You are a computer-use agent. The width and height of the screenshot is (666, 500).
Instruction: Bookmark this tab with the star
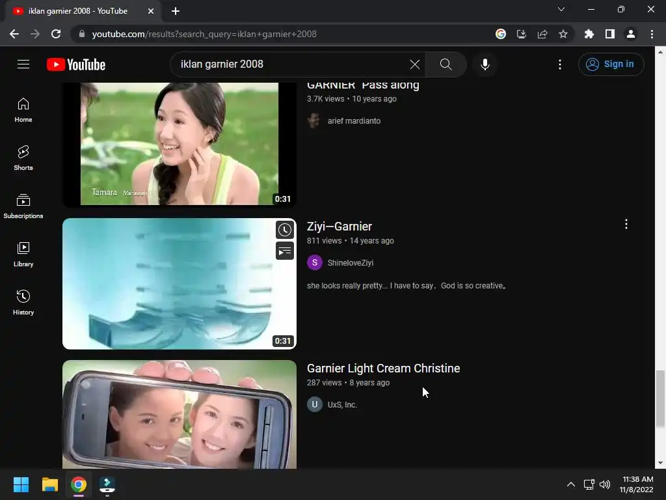tap(563, 34)
